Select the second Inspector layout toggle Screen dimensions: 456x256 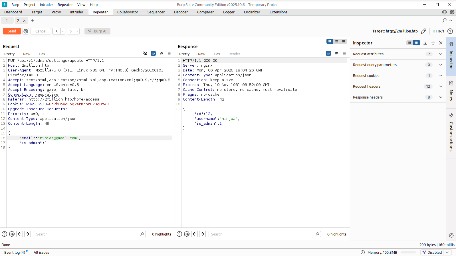tap(417, 43)
